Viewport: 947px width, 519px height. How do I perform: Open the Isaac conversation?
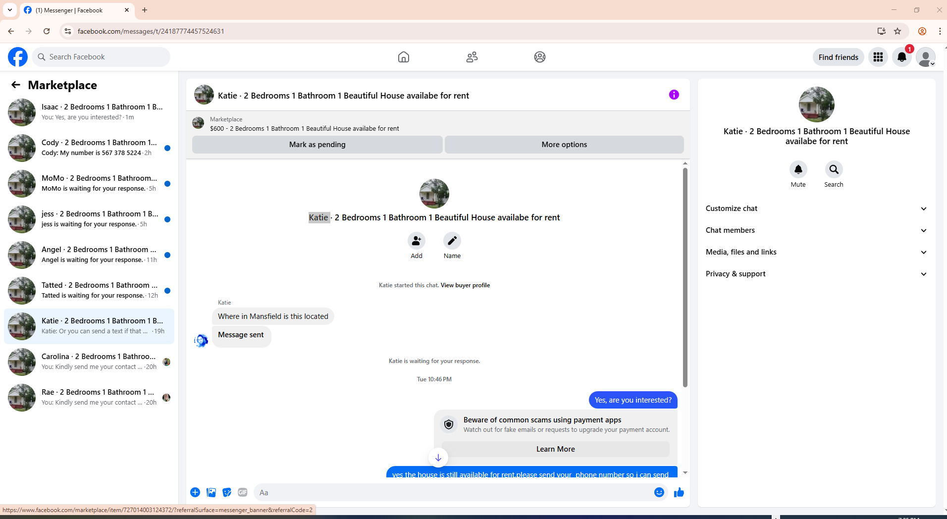click(89, 112)
